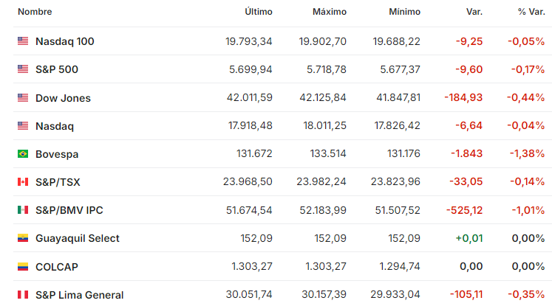This screenshot has width=552, height=306.
Task: Click the Colombia flag beside COLCAP
Action: (x=23, y=267)
